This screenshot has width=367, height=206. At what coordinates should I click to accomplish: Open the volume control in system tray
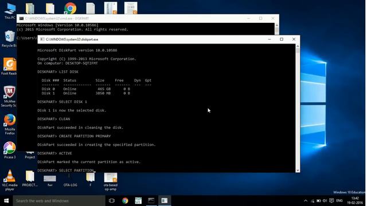[325, 201]
